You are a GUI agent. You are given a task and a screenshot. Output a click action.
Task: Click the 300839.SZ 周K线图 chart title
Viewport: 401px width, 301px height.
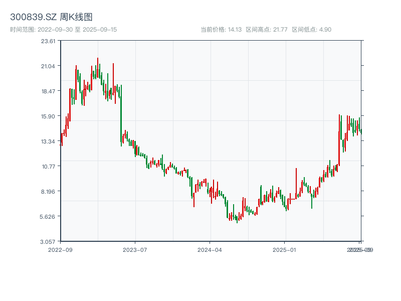[x=51, y=18]
